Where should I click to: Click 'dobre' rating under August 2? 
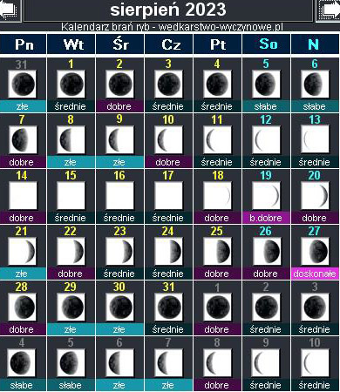[x=120, y=106]
